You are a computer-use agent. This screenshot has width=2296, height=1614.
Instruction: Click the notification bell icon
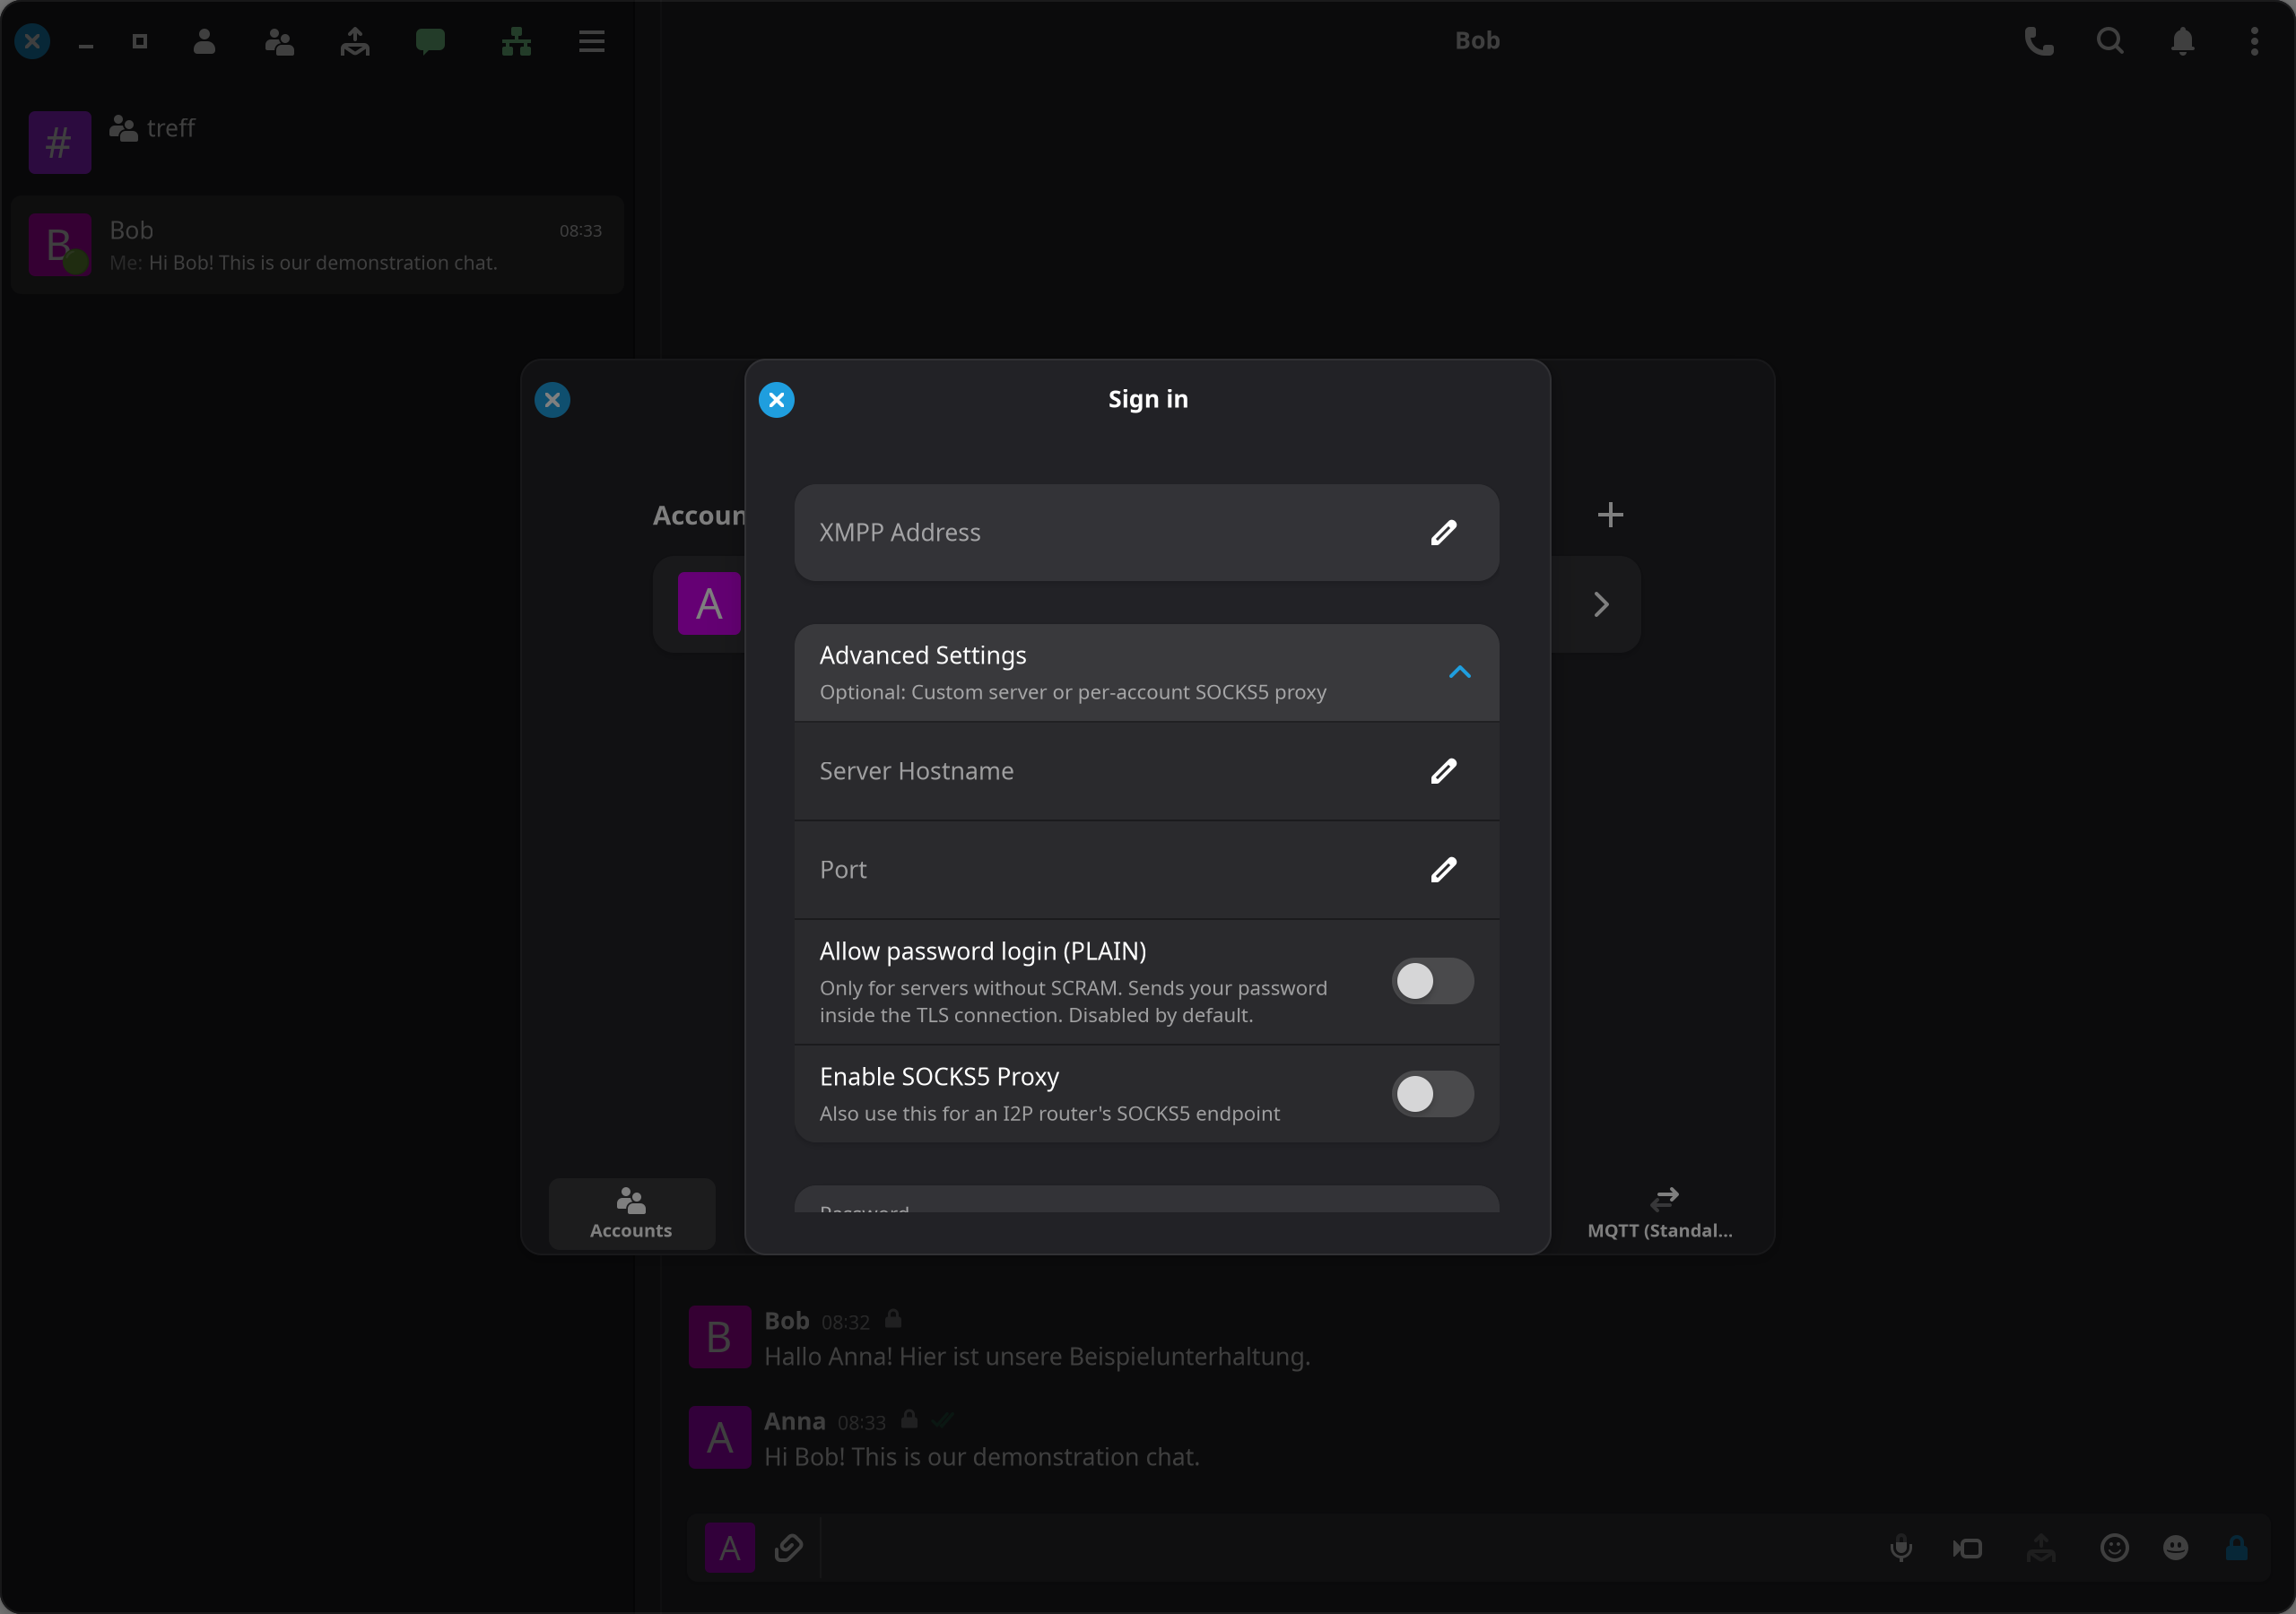click(2183, 41)
